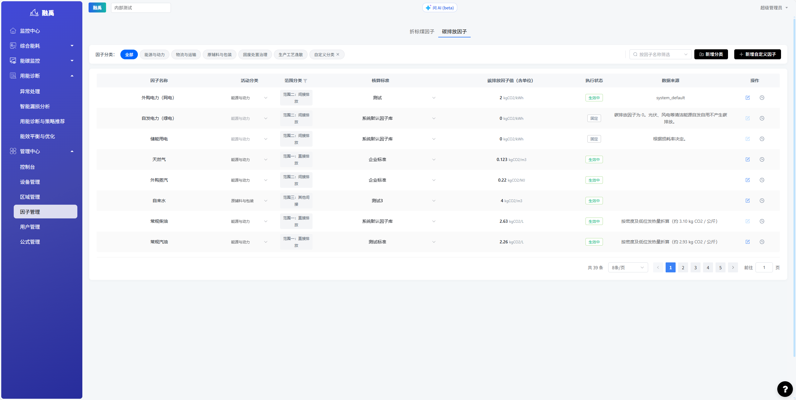The width and height of the screenshot is (796, 400).
Task: View history clock icon for 外购蒸汽 row
Action: [762, 180]
